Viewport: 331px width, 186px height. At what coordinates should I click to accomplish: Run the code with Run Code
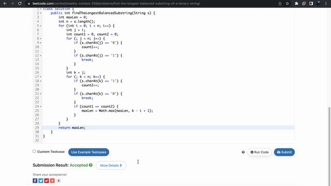click(x=260, y=152)
